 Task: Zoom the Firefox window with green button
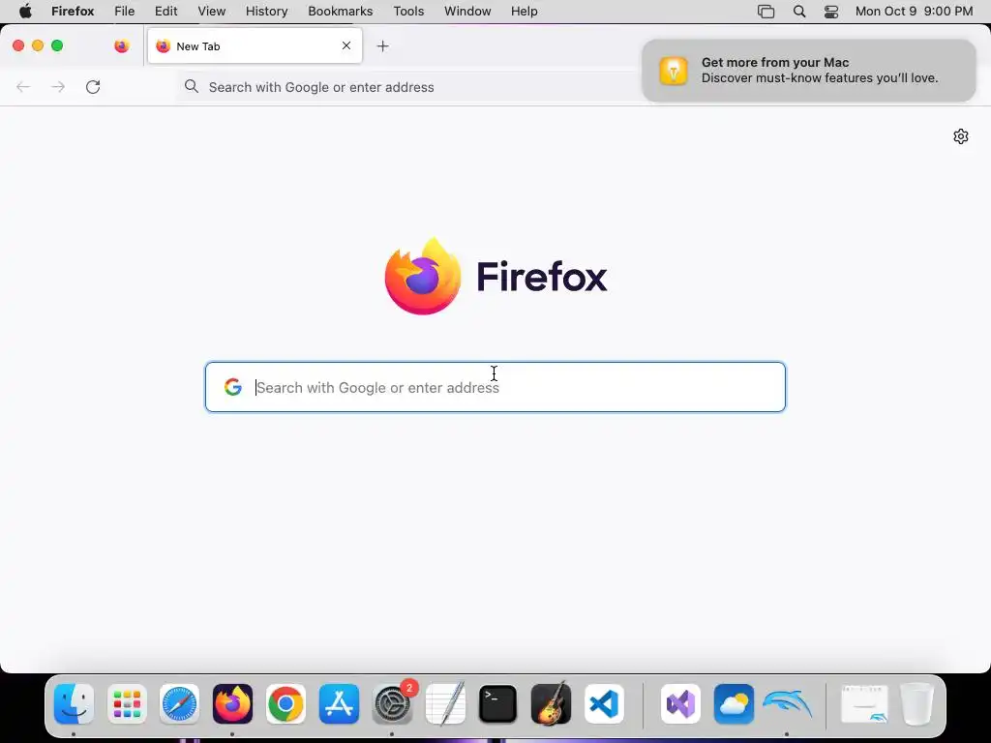coord(57,45)
